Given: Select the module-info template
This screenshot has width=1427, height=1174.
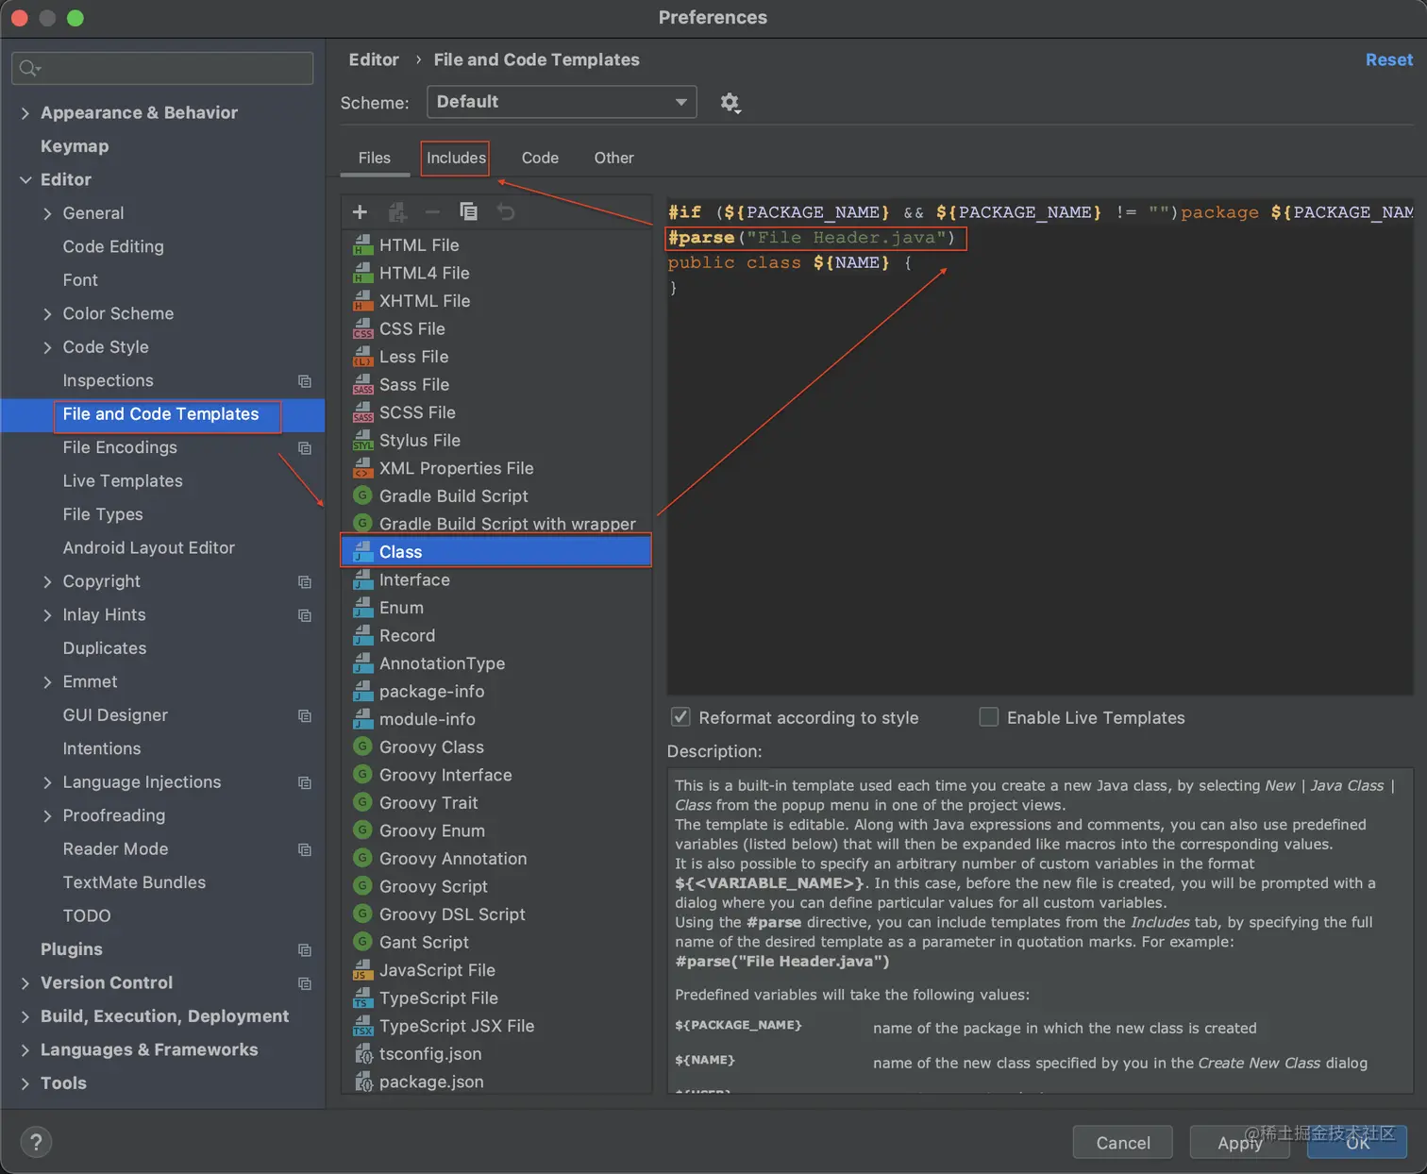Looking at the screenshot, I should (495, 719).
